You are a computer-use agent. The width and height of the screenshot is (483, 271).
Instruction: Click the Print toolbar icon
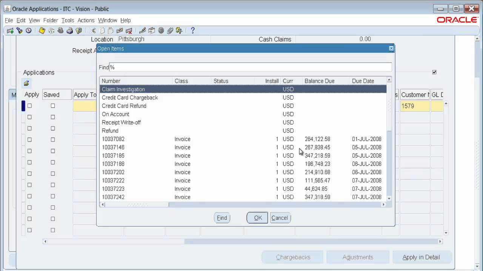click(x=70, y=31)
